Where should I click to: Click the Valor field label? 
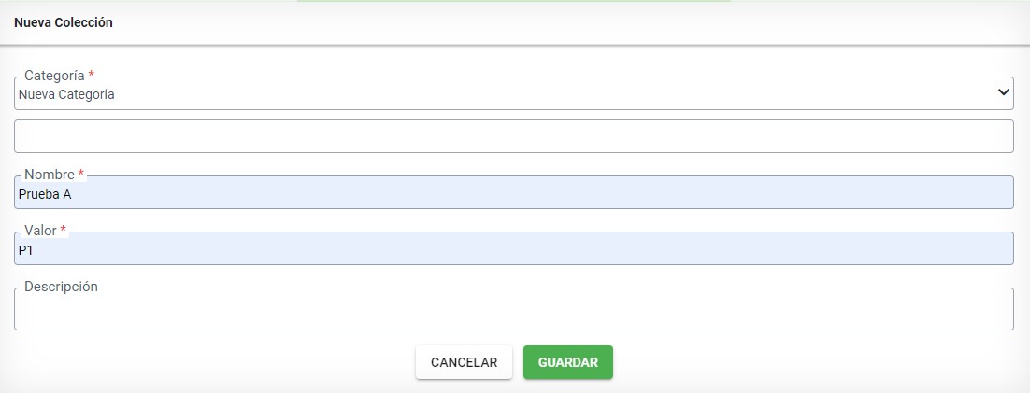40,230
